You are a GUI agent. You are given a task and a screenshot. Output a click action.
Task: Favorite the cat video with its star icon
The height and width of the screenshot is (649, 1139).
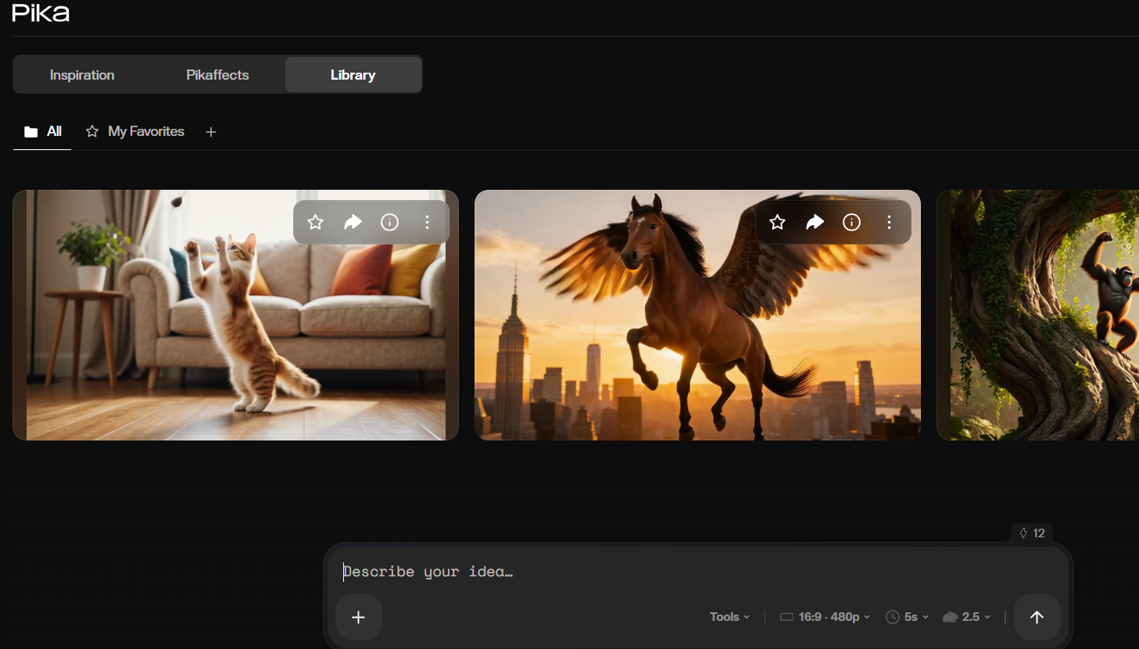pos(315,223)
